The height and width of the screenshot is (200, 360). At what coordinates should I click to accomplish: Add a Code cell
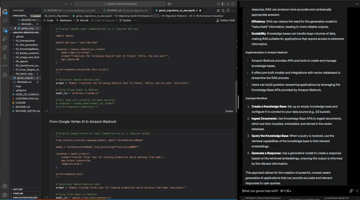(x=48, y=20)
